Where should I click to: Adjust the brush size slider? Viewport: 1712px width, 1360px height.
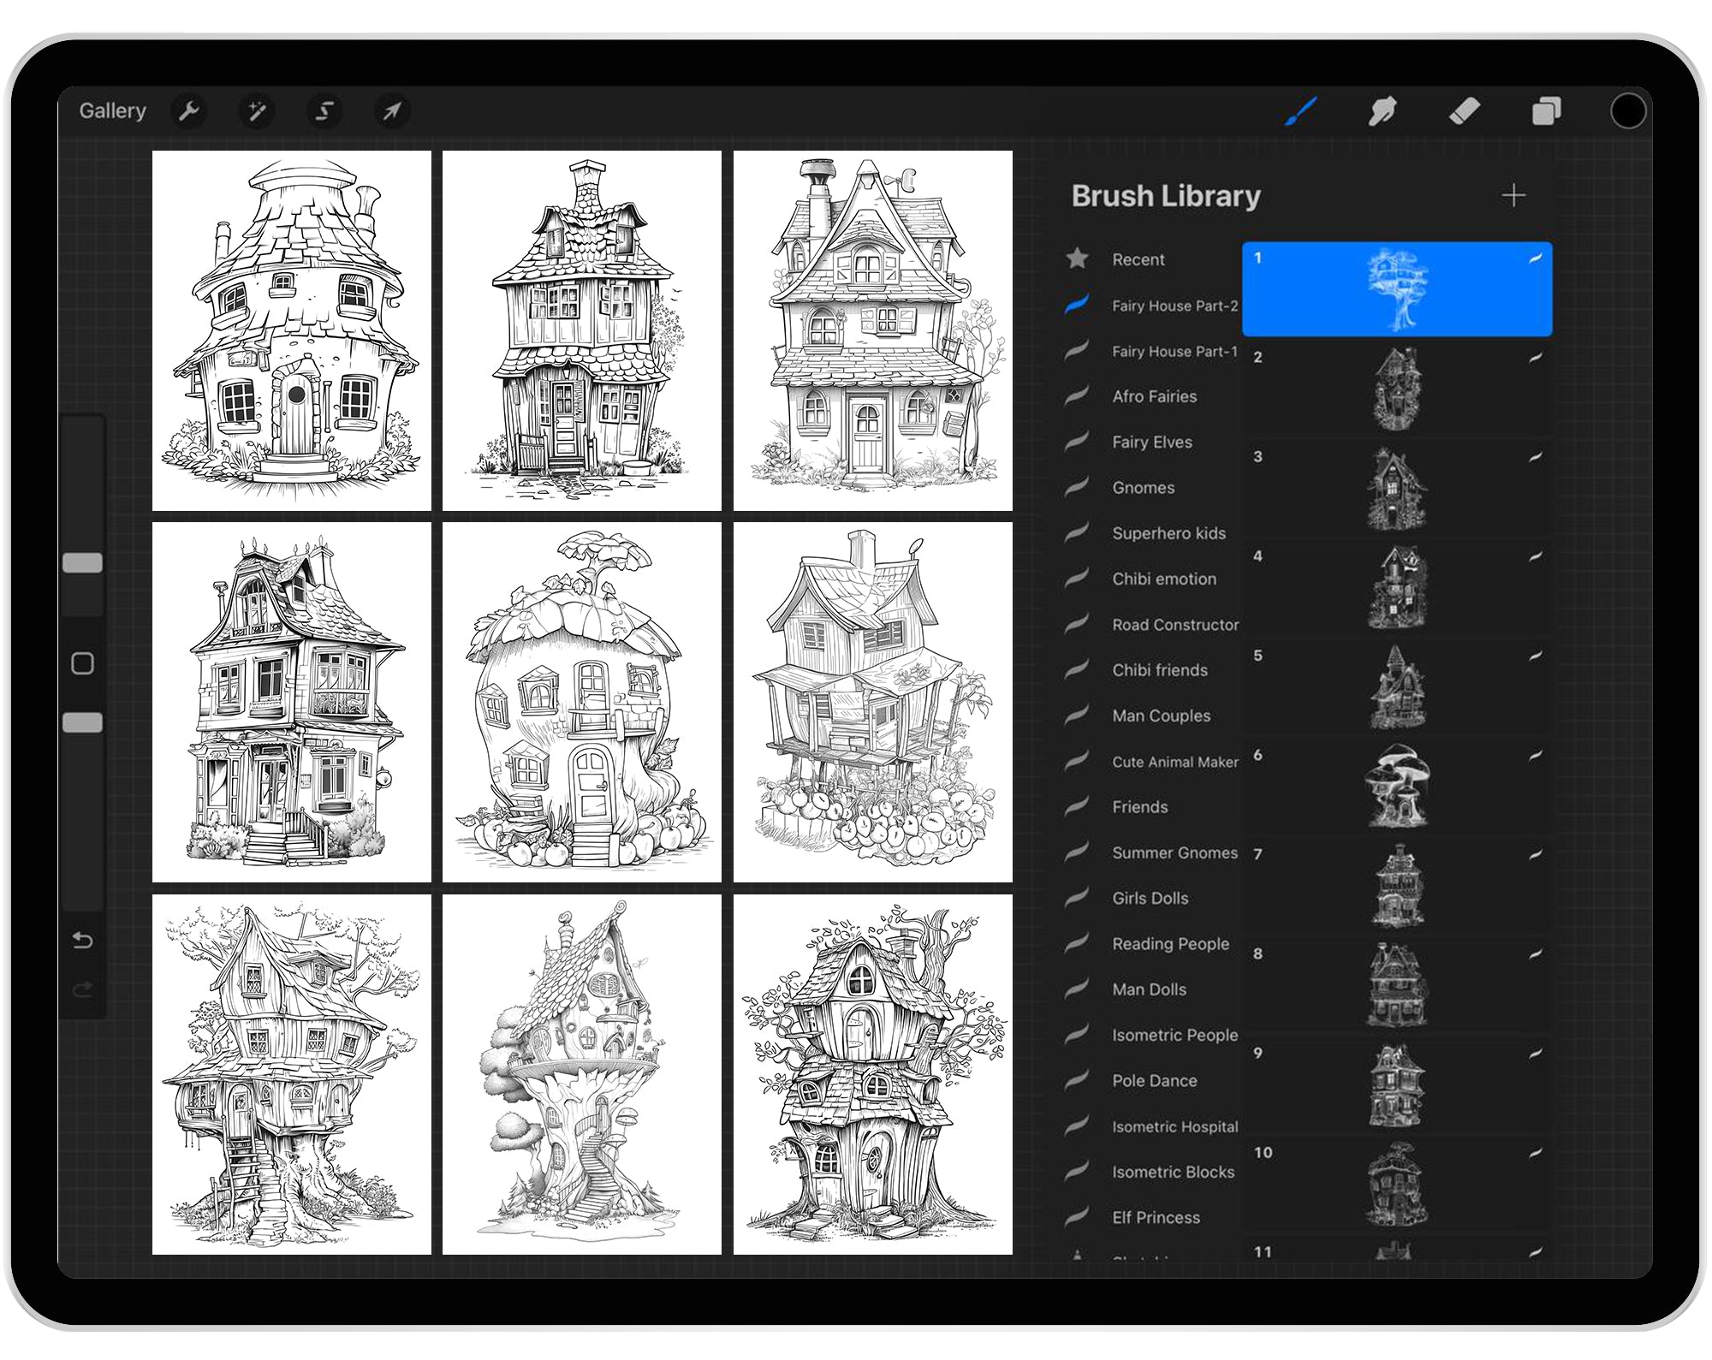tap(83, 561)
